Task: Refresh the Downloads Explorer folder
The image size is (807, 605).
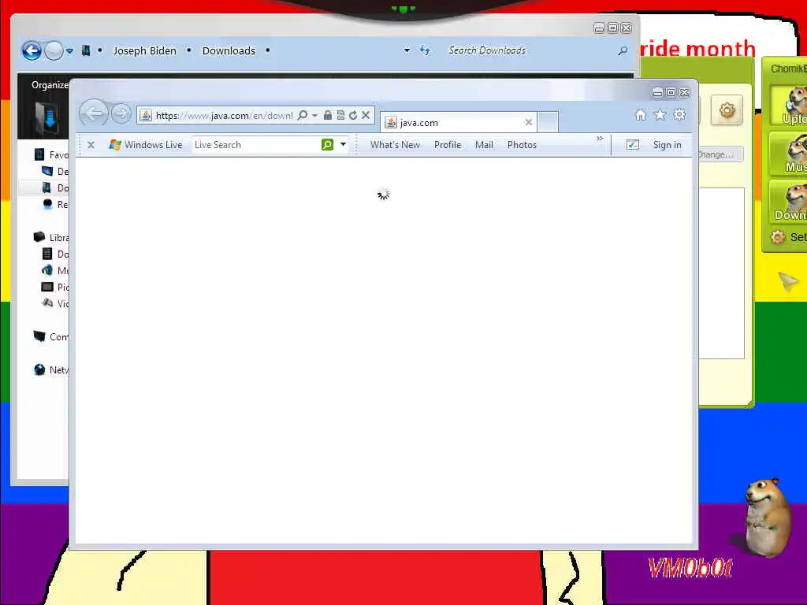Action: [x=425, y=50]
